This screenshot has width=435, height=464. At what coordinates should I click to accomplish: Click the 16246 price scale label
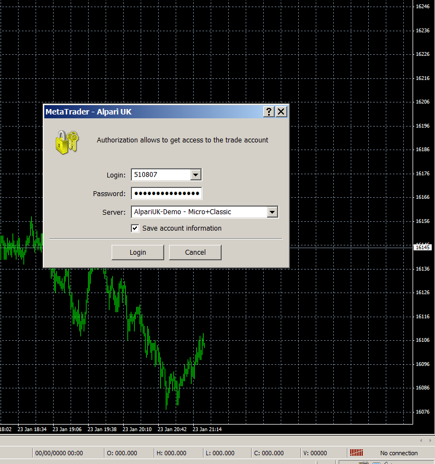[x=422, y=7]
